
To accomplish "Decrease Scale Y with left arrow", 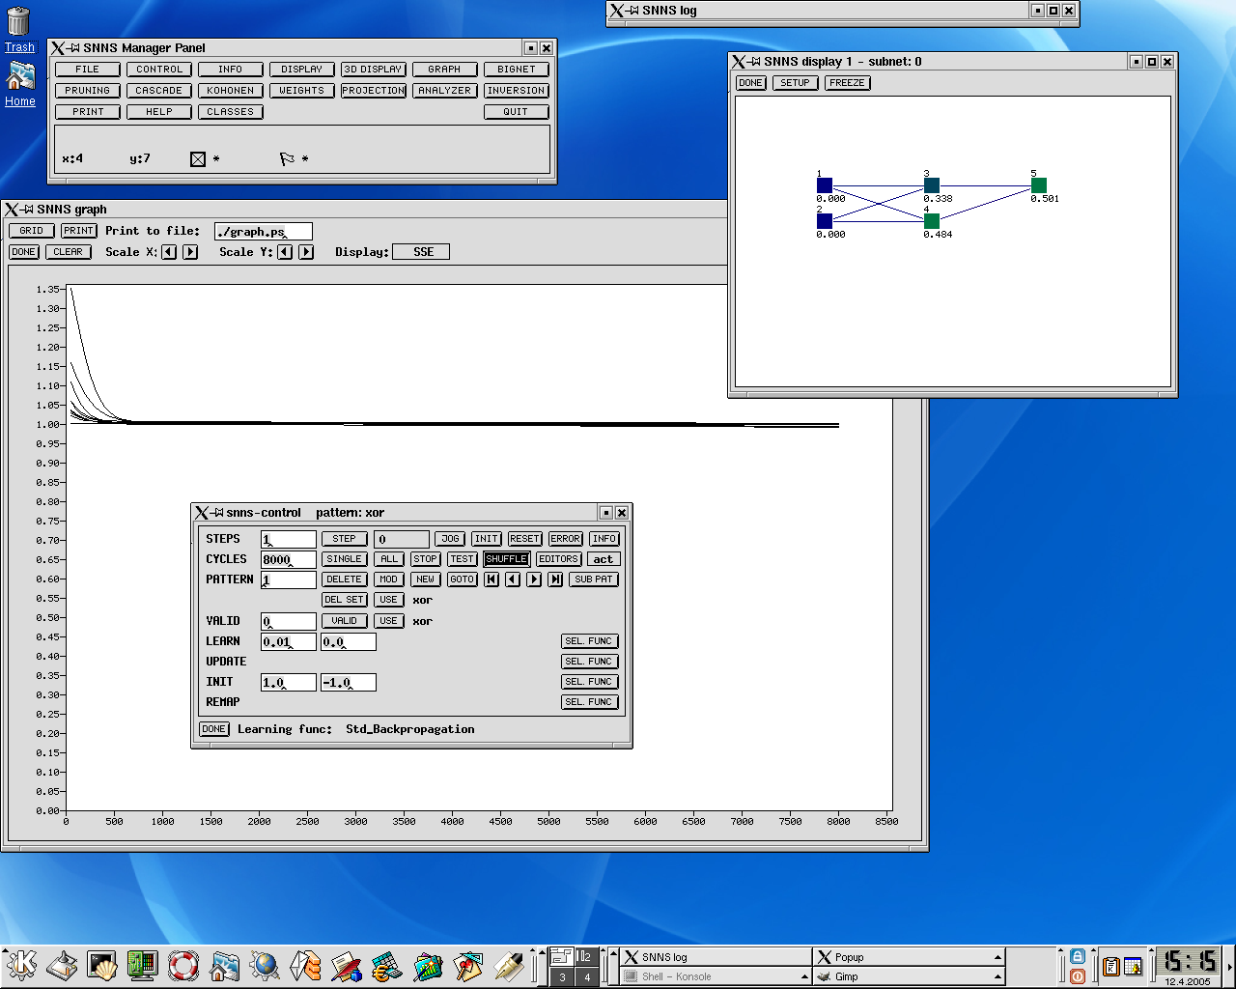I will pyautogui.click(x=285, y=252).
